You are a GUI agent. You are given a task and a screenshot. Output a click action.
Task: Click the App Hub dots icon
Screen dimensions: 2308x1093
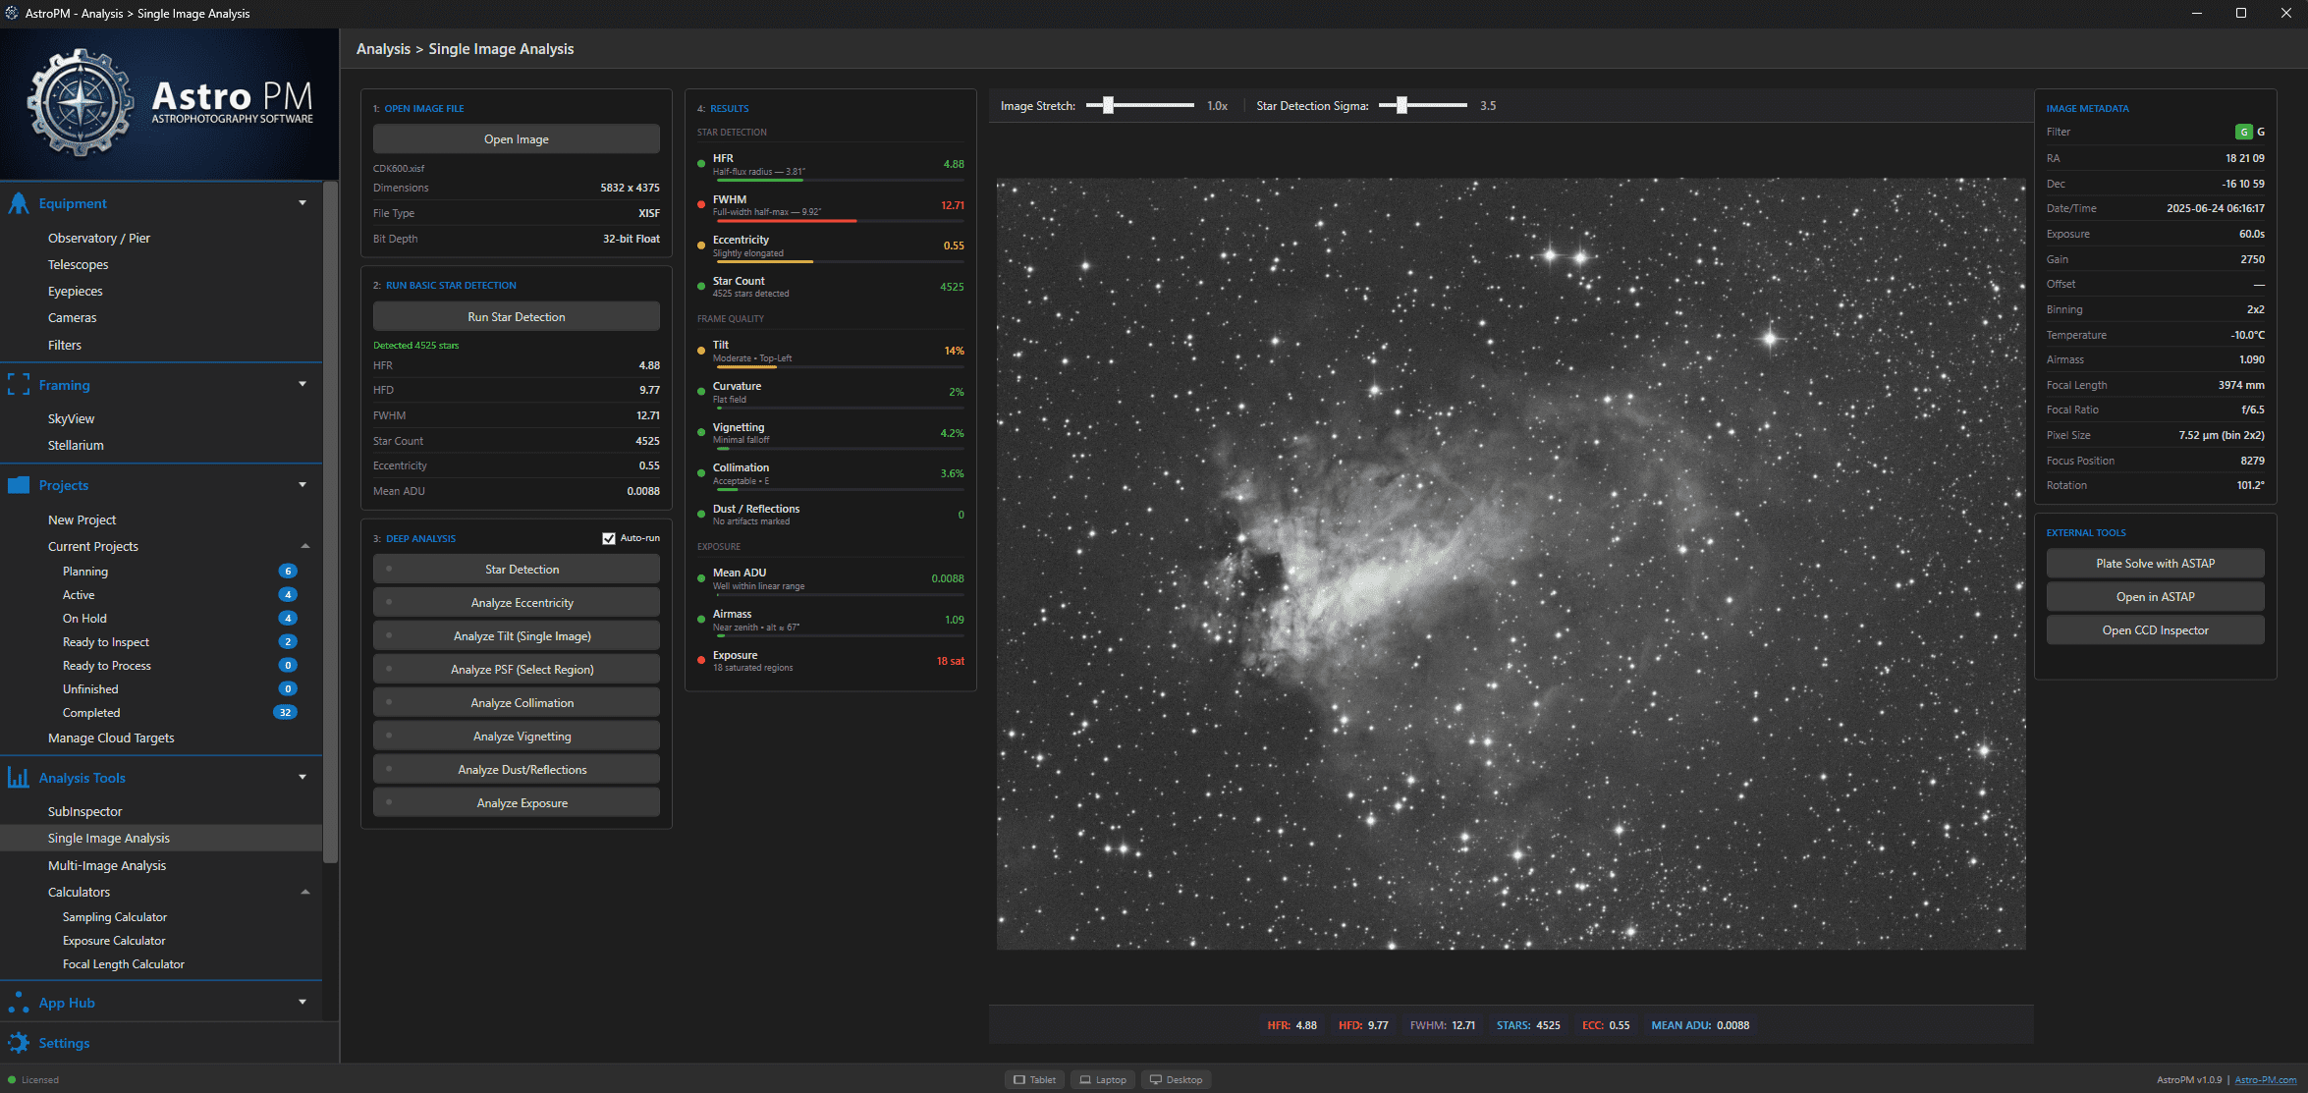click(x=19, y=1003)
